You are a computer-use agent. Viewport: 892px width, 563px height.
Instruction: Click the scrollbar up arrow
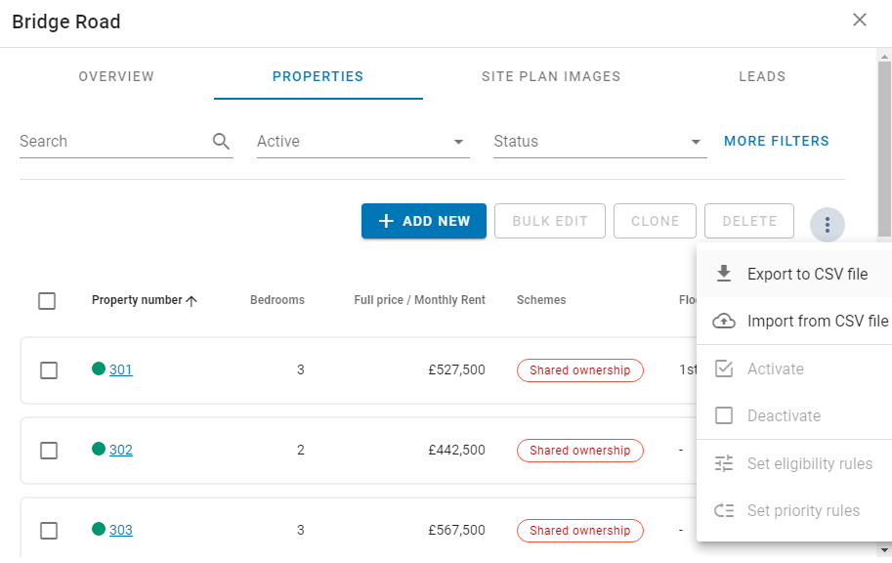[x=884, y=57]
